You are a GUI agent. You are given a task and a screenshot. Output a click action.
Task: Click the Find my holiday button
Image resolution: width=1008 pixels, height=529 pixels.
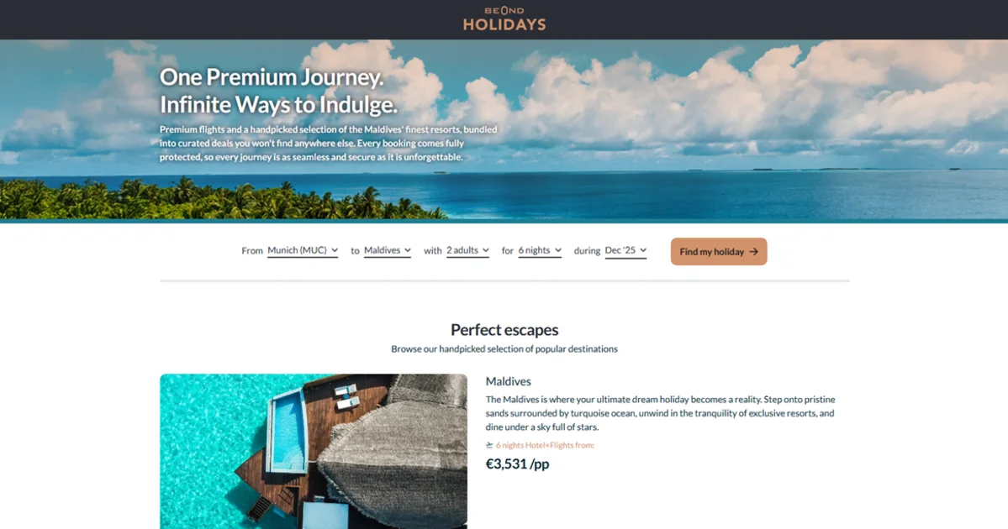pos(719,252)
